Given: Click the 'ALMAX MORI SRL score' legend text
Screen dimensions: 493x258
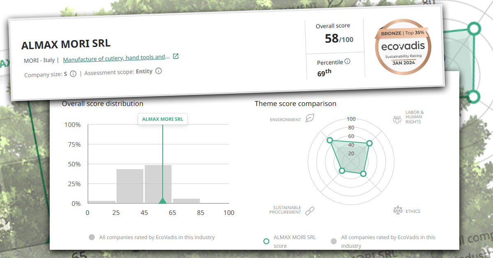Looking at the screenshot, I should (295, 242).
